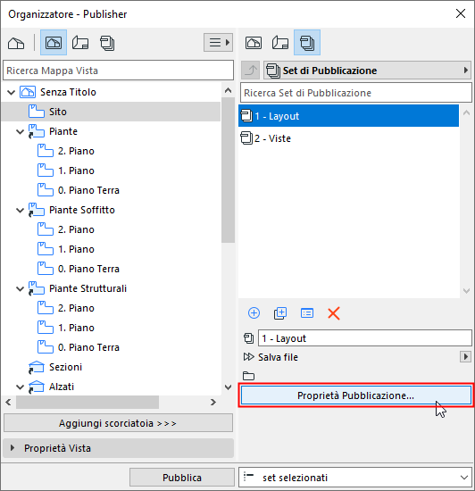Click the vertical scrollbar thumb in tree

tap(229, 170)
